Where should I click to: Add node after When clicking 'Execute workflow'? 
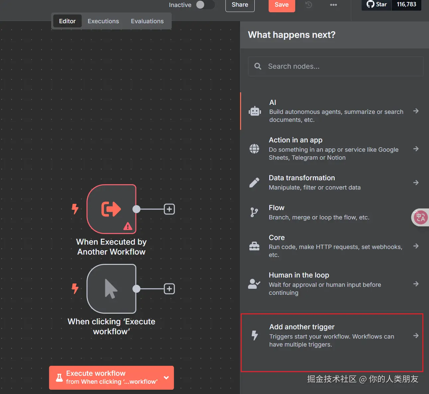pos(169,289)
